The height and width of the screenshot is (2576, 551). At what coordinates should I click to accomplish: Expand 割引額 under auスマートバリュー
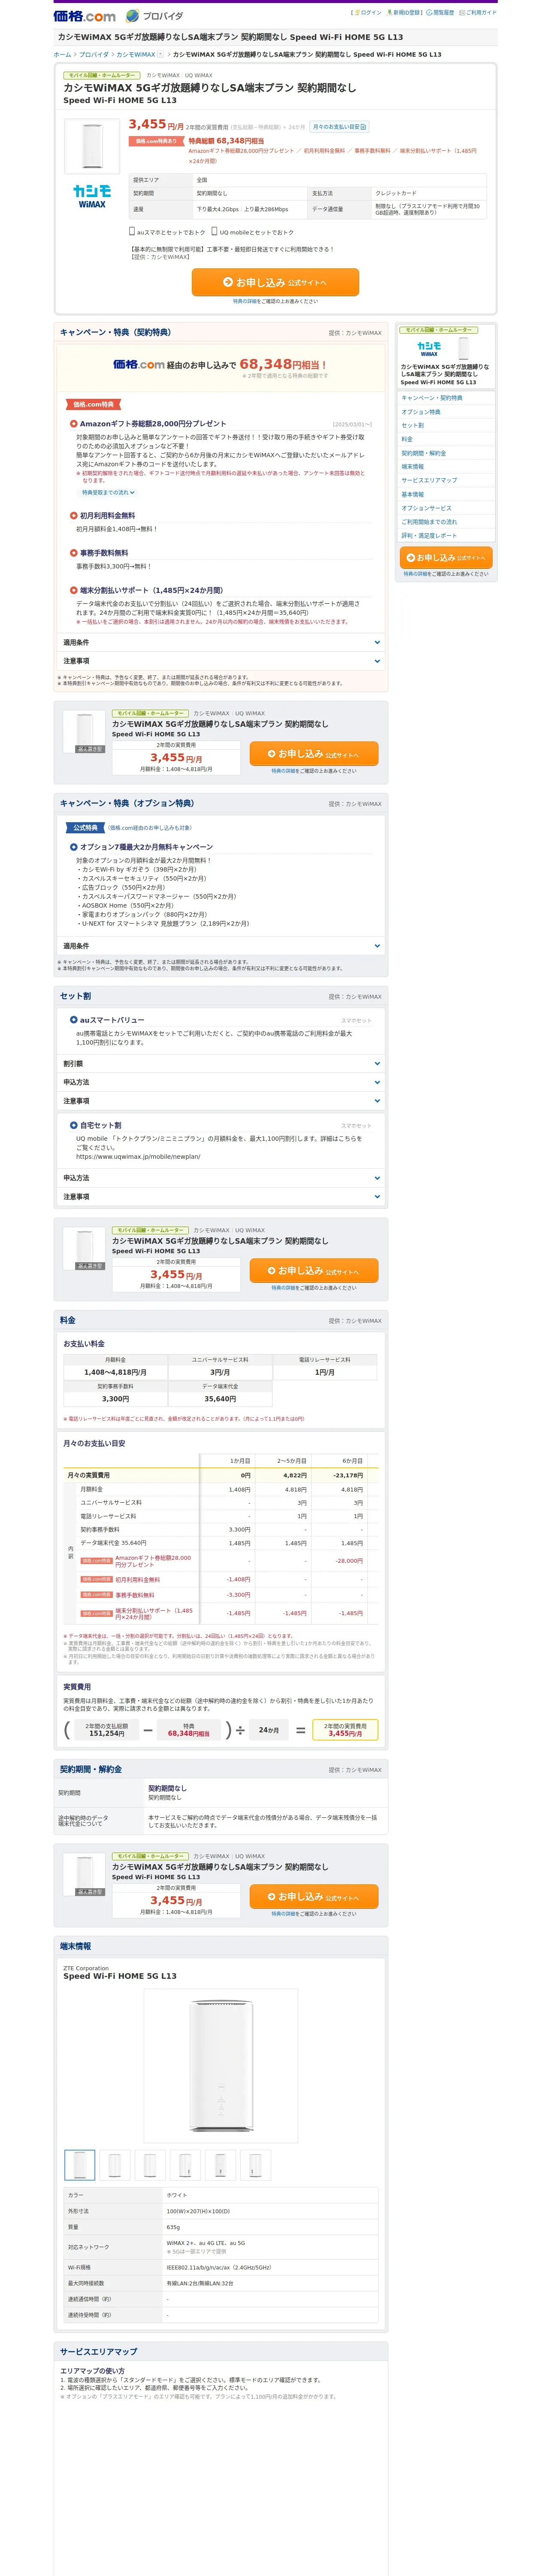221,1064
